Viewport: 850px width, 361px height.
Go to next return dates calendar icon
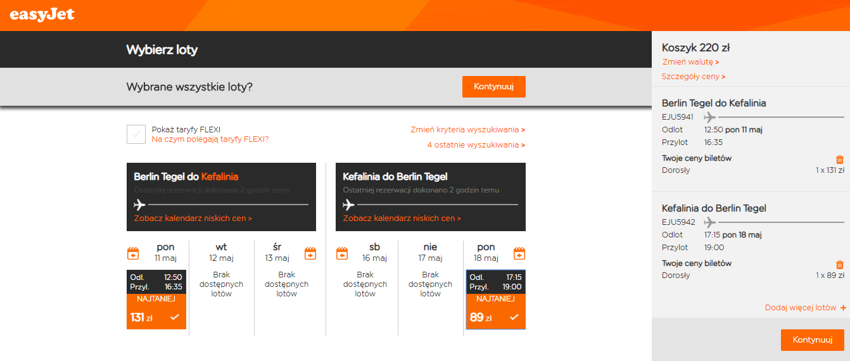click(519, 253)
